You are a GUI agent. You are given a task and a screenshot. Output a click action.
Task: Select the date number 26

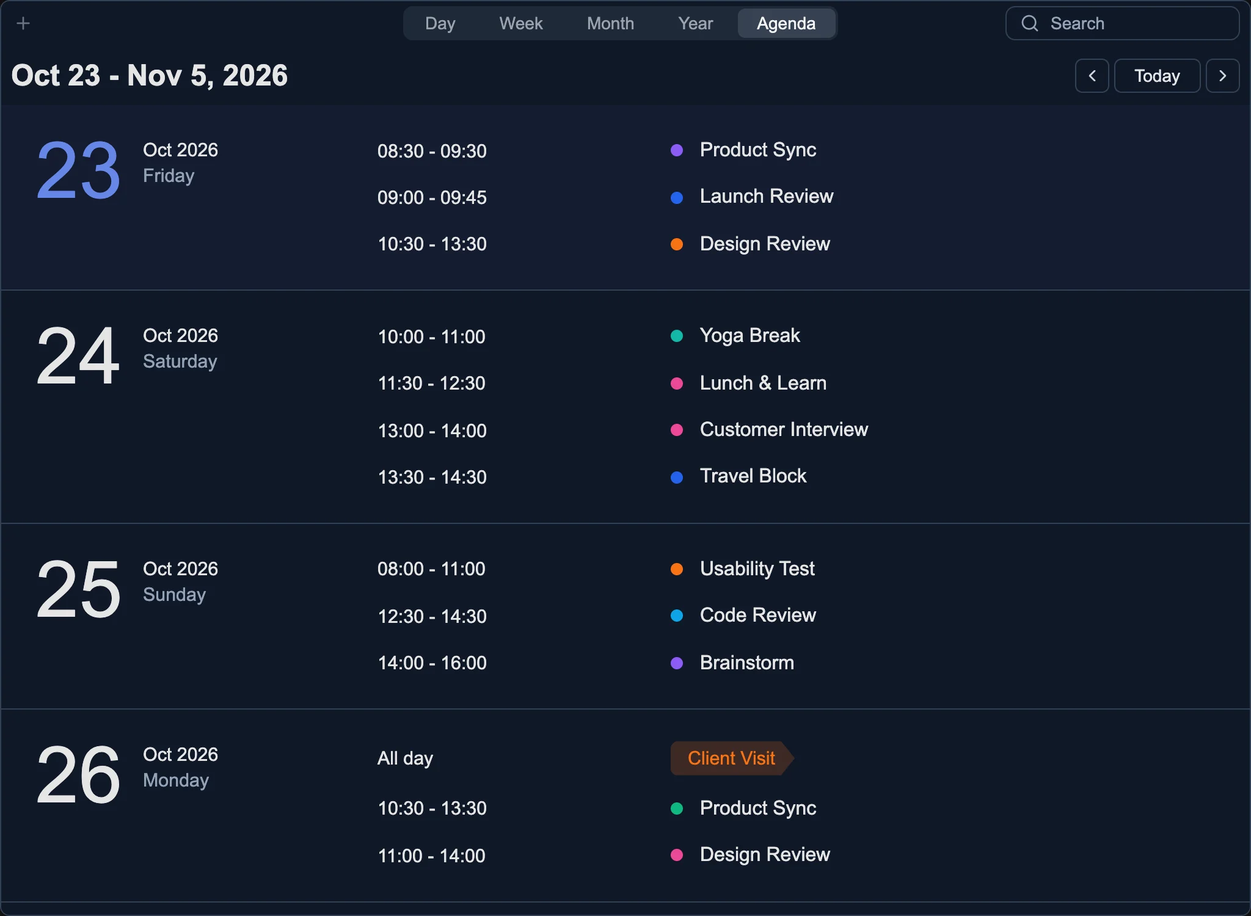pos(78,775)
